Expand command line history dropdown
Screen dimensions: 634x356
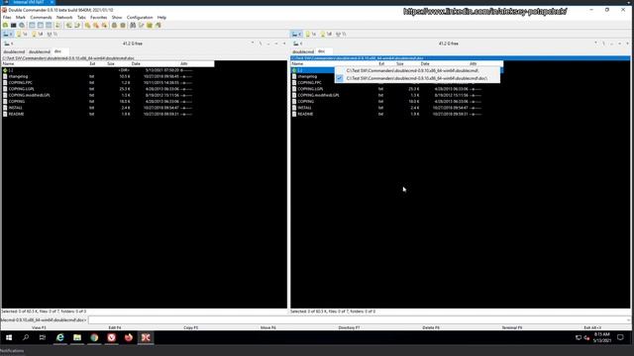pyautogui.click(x=629, y=320)
